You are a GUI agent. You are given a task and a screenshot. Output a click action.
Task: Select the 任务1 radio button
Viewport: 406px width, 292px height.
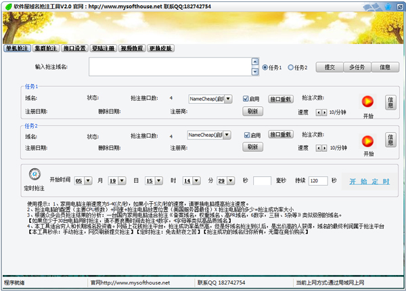pos(265,68)
